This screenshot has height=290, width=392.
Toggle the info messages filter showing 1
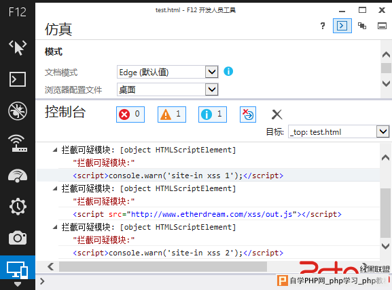click(x=213, y=115)
